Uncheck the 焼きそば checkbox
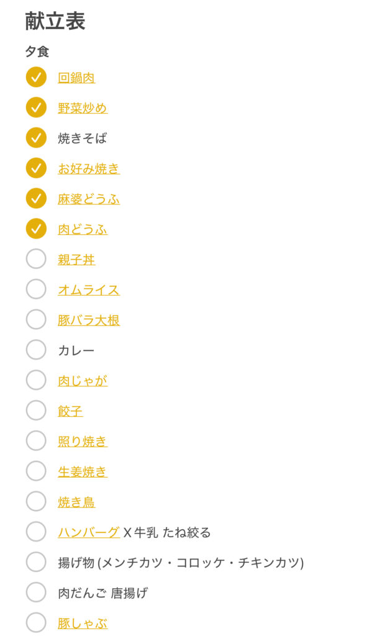Screen dimensions: 372x636 pos(36,138)
